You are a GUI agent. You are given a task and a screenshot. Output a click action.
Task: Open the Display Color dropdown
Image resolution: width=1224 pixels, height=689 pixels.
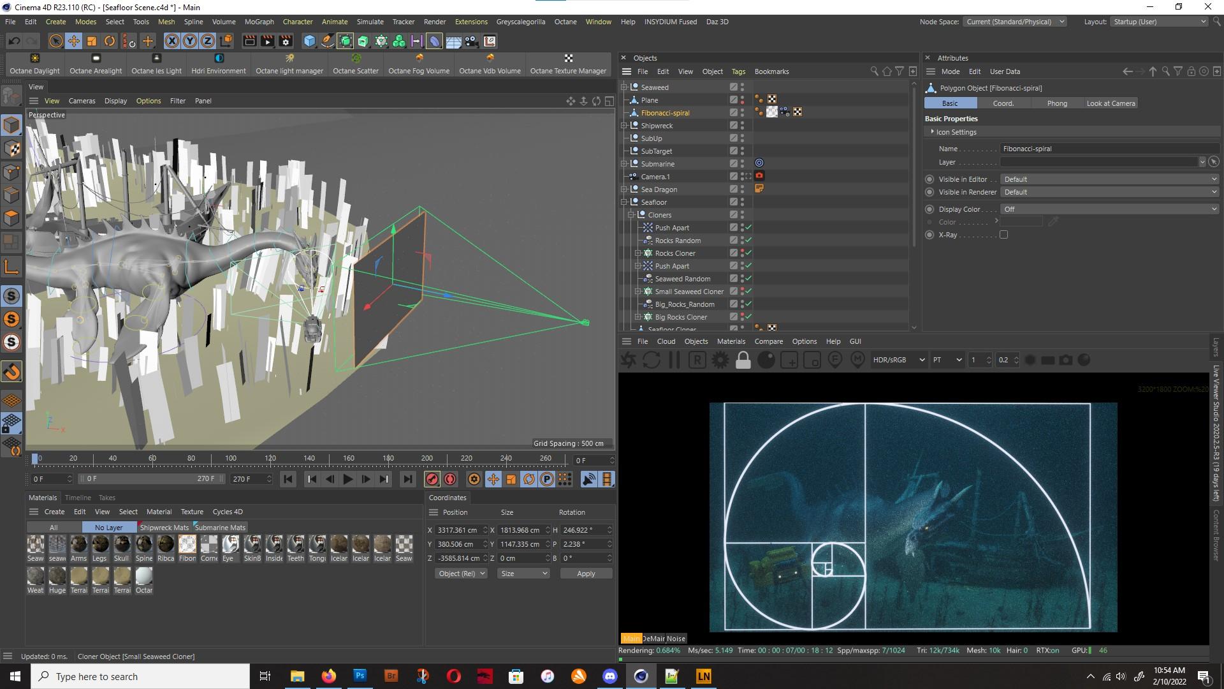(x=1109, y=209)
